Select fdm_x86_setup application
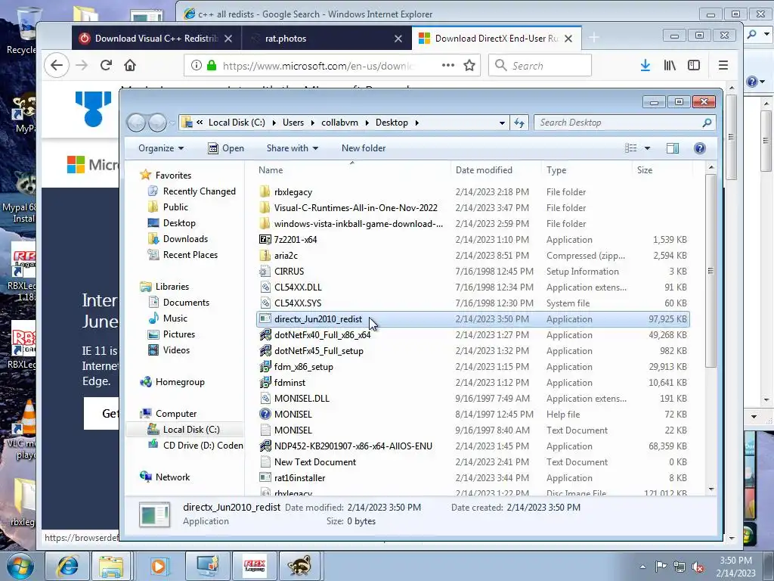Image resolution: width=774 pixels, height=581 pixels. pos(473,367)
